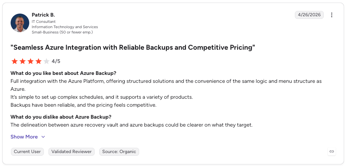
Task: Select the Current User tag
Action: pyautogui.click(x=27, y=152)
